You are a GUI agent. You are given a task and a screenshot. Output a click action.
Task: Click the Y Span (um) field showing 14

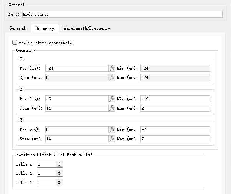[x=77, y=139]
